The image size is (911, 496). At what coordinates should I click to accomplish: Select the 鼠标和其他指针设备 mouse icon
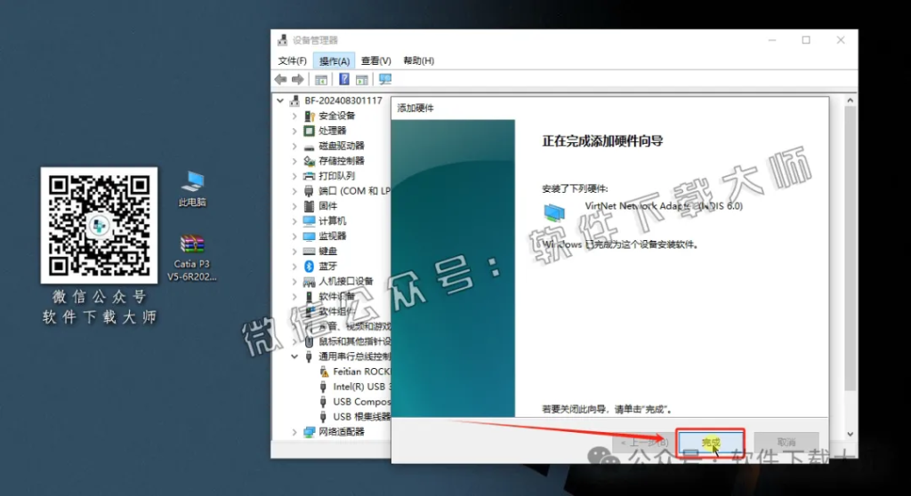point(309,341)
